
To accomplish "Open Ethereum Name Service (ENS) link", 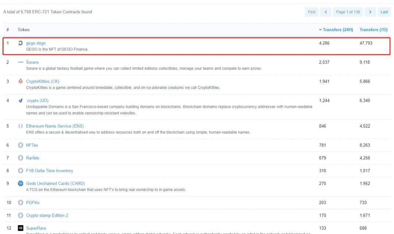I will (x=55, y=126).
